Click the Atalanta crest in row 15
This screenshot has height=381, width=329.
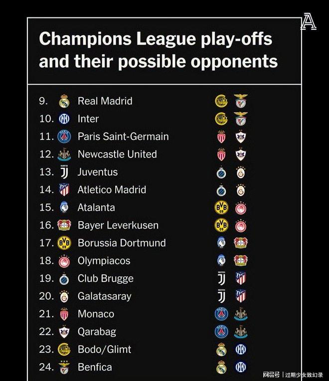point(64,208)
